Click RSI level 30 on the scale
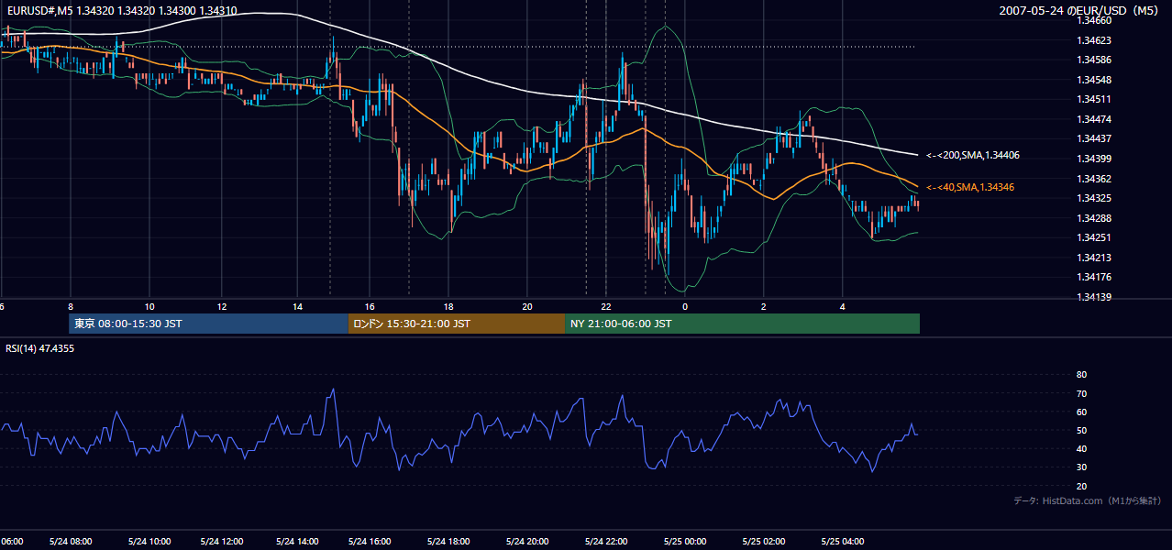The width and height of the screenshot is (1172, 550). (1081, 467)
